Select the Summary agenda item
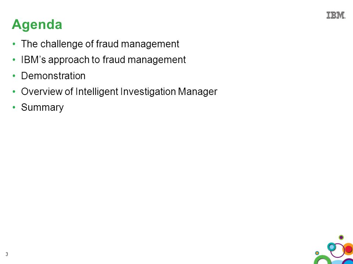Screen dimensions: 353x264 [x=42, y=107]
